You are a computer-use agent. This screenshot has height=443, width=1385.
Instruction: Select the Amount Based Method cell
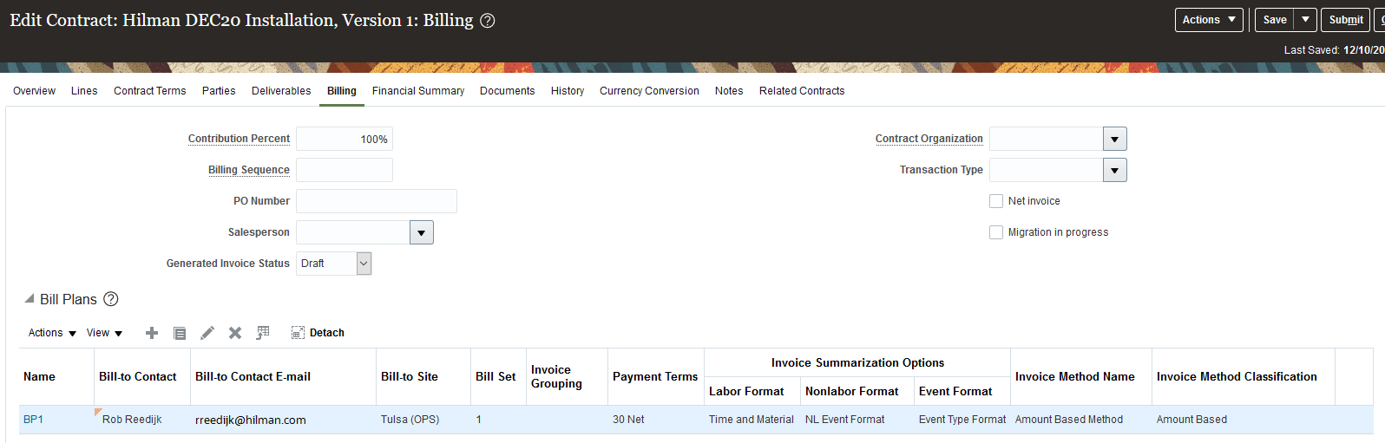tap(1082, 420)
